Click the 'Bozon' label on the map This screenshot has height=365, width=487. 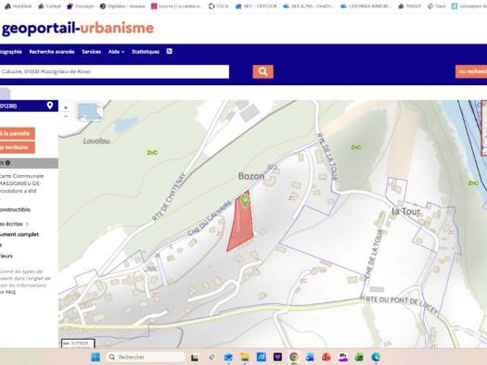[x=251, y=176]
